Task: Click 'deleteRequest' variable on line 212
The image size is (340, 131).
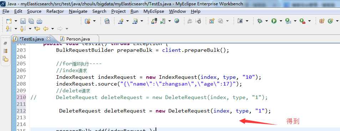Action: coord(125,111)
